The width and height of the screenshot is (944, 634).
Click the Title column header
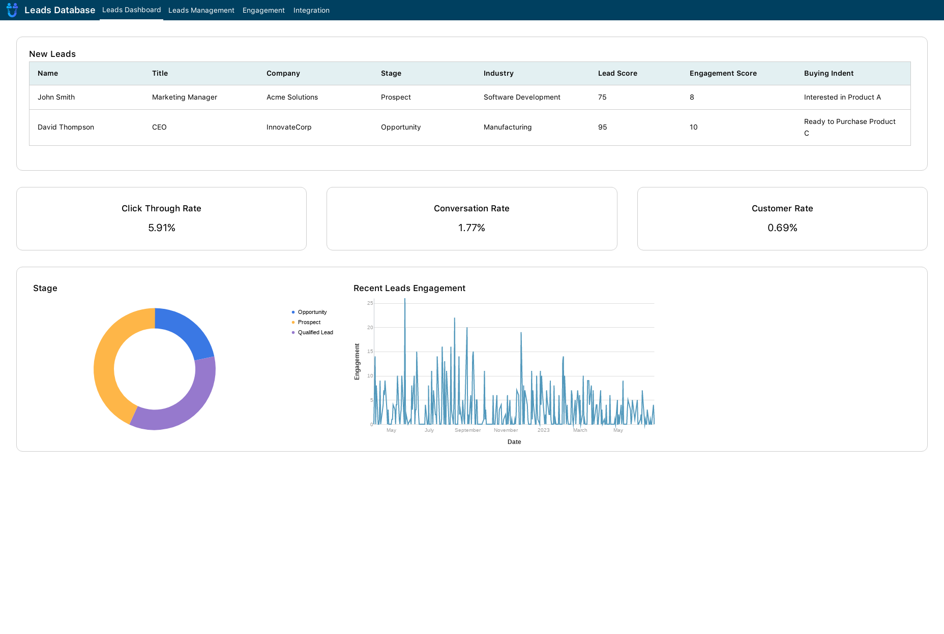tap(160, 73)
